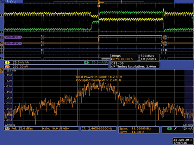The width and height of the screenshot is (194, 145).
Task: Click the record position bar at top
Action: (x=99, y=1)
